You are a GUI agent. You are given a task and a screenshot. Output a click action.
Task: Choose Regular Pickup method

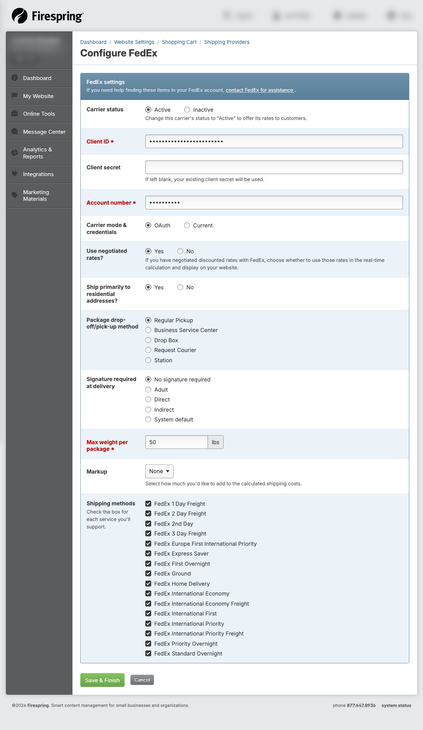click(x=148, y=320)
